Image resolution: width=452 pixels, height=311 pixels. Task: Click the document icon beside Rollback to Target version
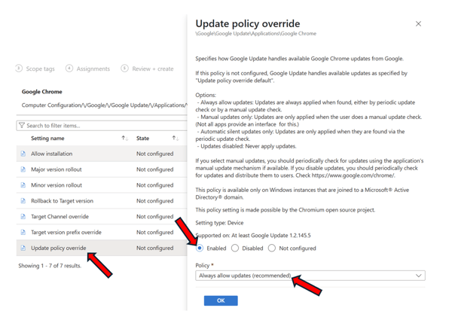[23, 201]
